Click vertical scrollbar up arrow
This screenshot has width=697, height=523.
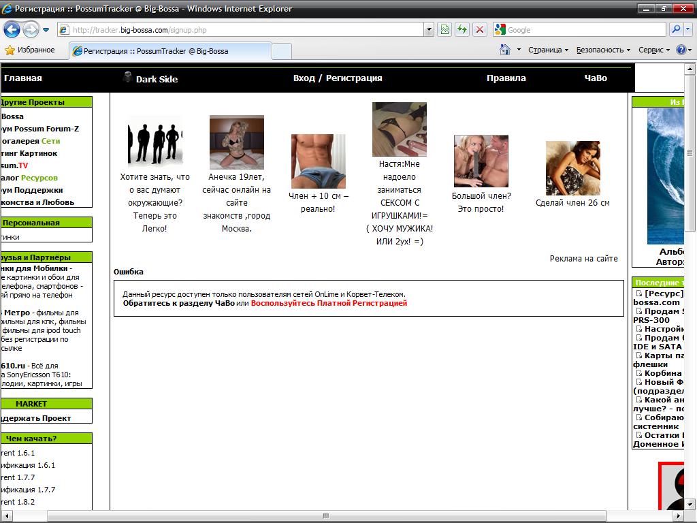click(690, 69)
